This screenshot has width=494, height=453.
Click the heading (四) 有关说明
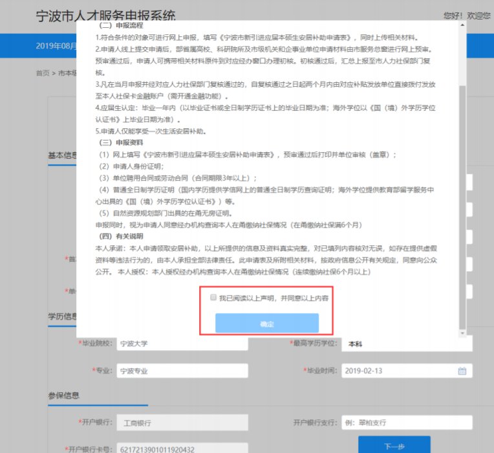(x=121, y=236)
